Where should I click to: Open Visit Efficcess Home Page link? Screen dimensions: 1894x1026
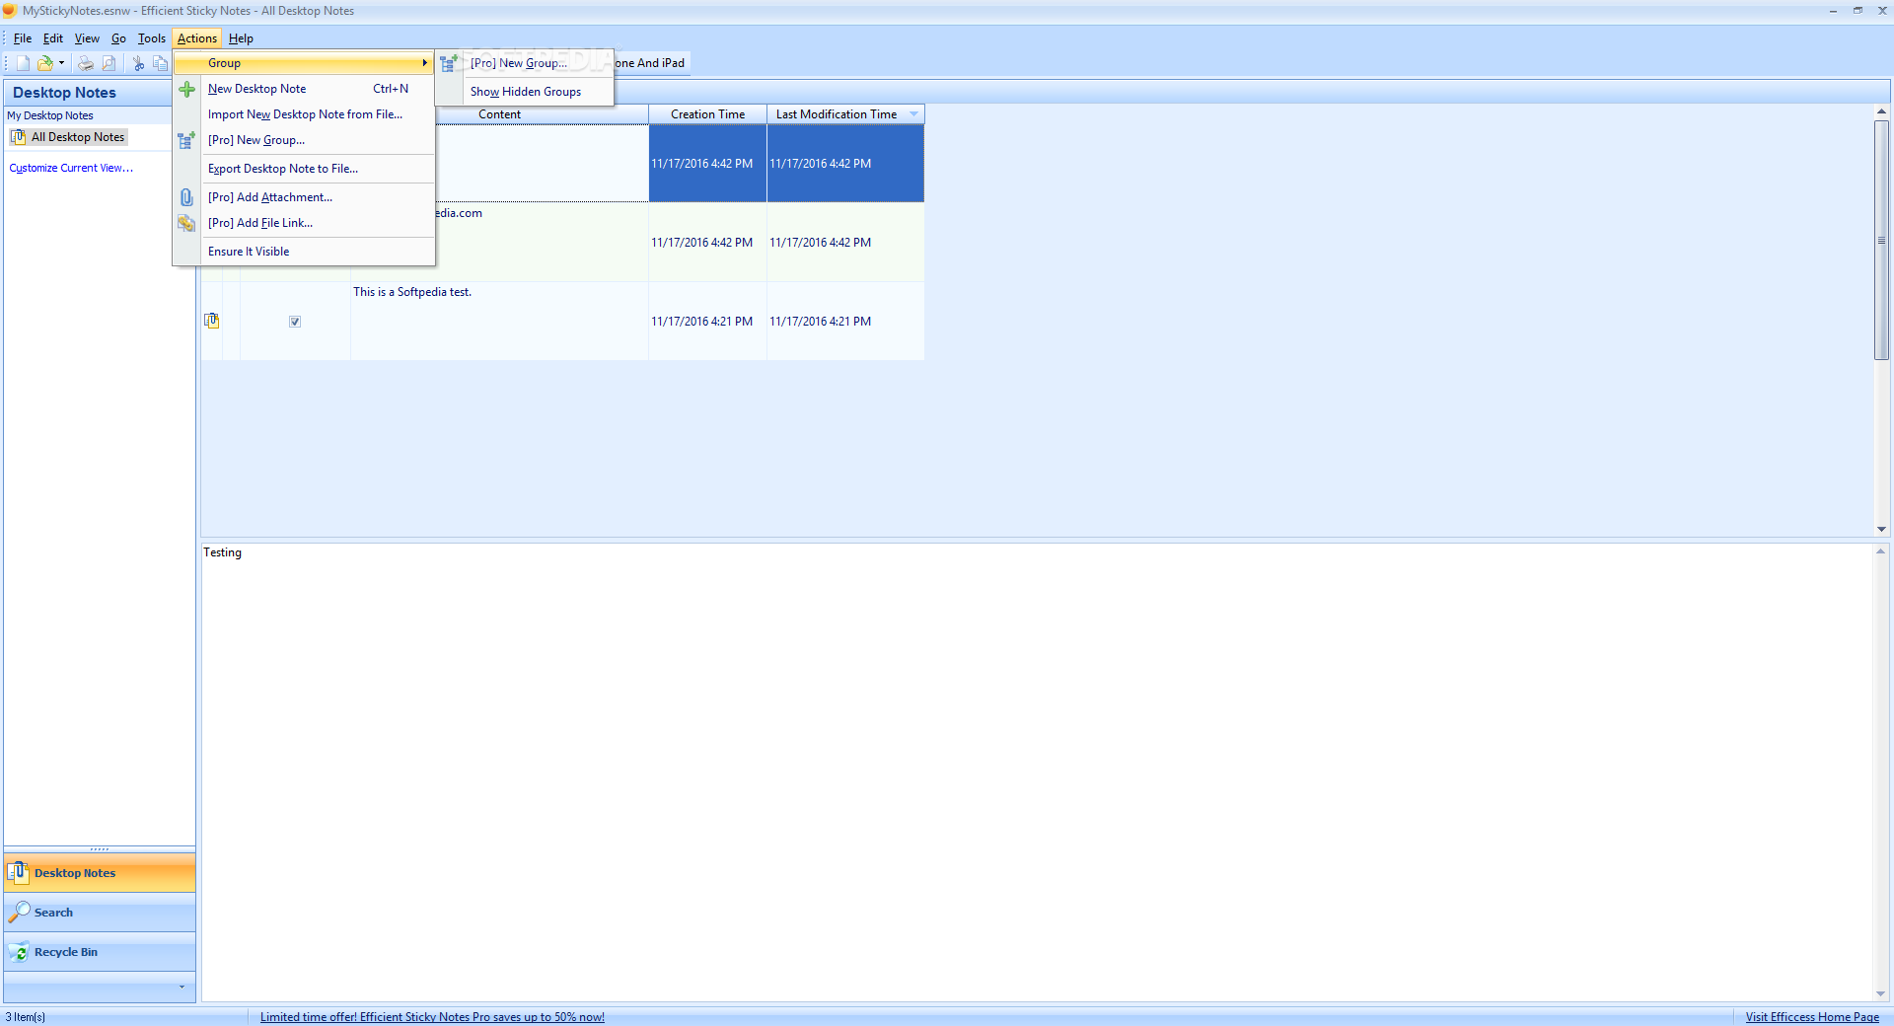tap(1812, 1017)
